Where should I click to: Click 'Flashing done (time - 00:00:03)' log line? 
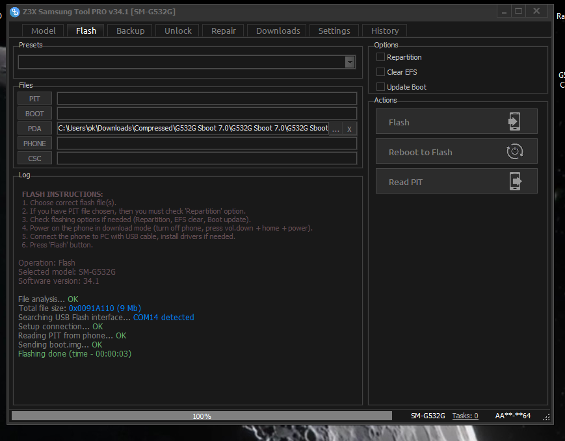click(x=75, y=354)
